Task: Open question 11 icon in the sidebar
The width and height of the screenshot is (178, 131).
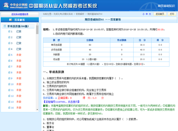Action: [x=9, y=90]
